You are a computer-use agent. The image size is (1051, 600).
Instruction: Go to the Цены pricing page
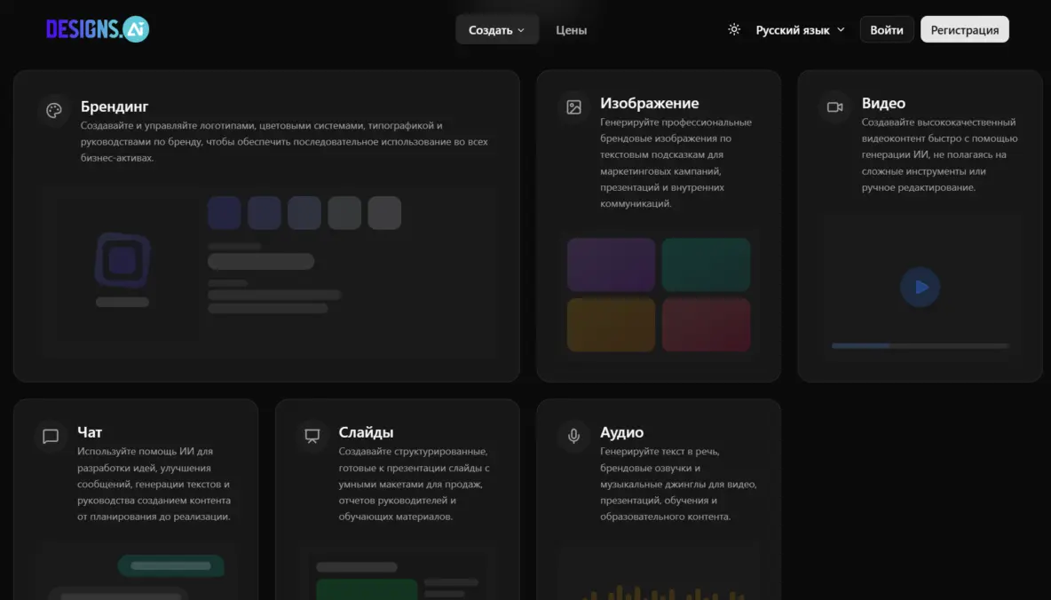[x=571, y=29]
